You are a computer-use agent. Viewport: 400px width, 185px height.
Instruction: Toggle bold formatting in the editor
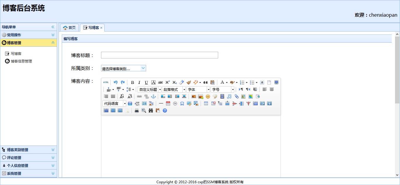click(x=132, y=82)
